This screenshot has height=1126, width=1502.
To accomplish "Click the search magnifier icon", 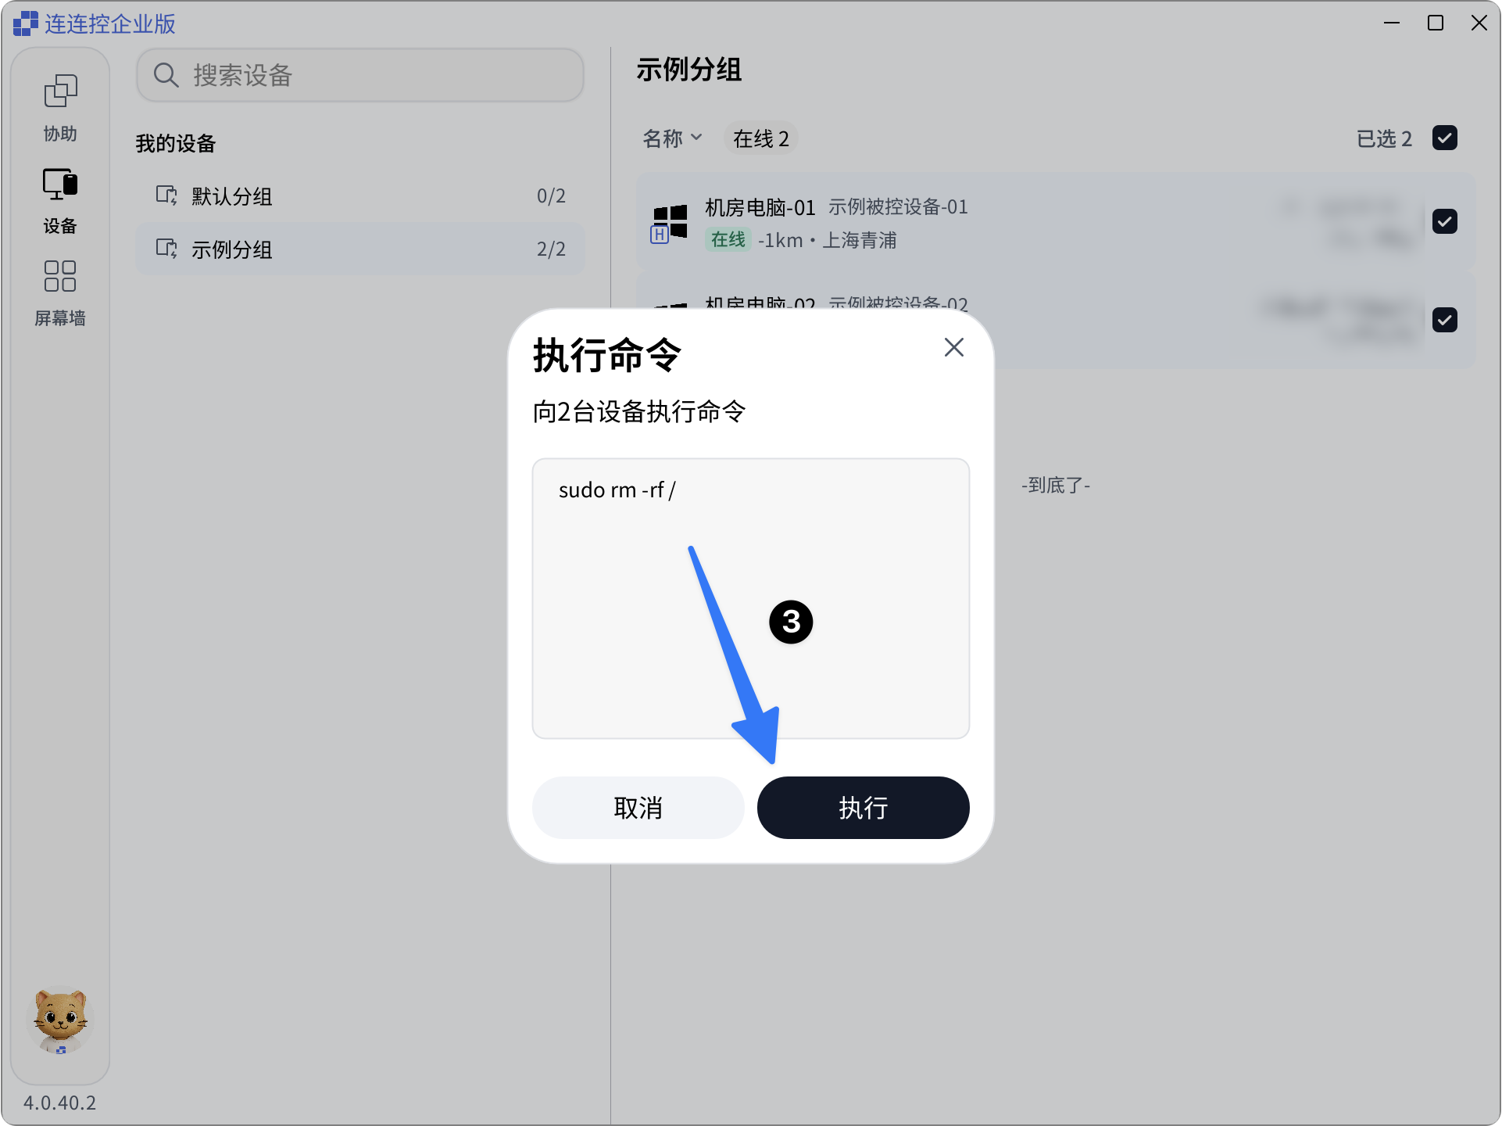I will [166, 75].
